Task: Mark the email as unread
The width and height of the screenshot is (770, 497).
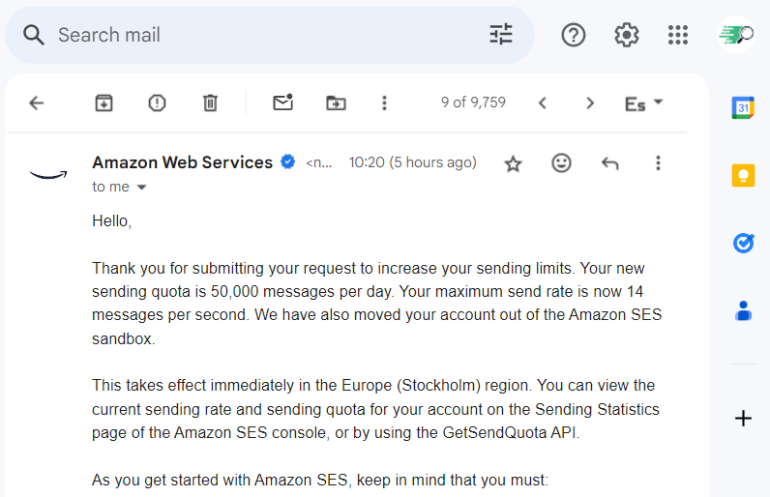Action: click(x=282, y=102)
